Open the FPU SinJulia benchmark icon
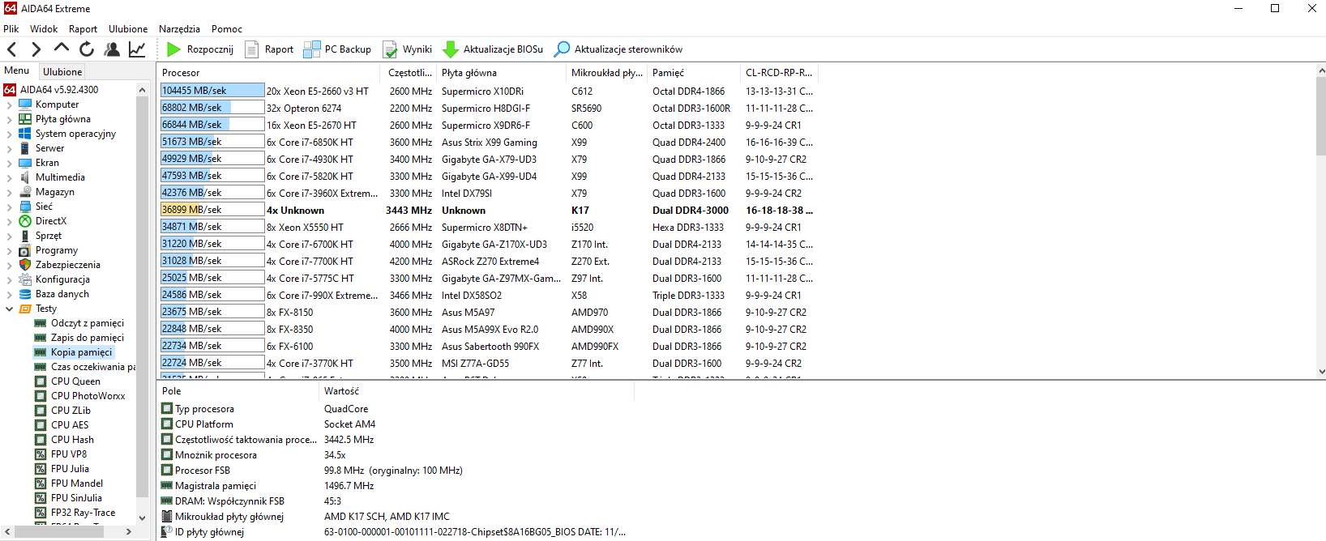Screen dimensions: 1326x541 click(x=41, y=498)
